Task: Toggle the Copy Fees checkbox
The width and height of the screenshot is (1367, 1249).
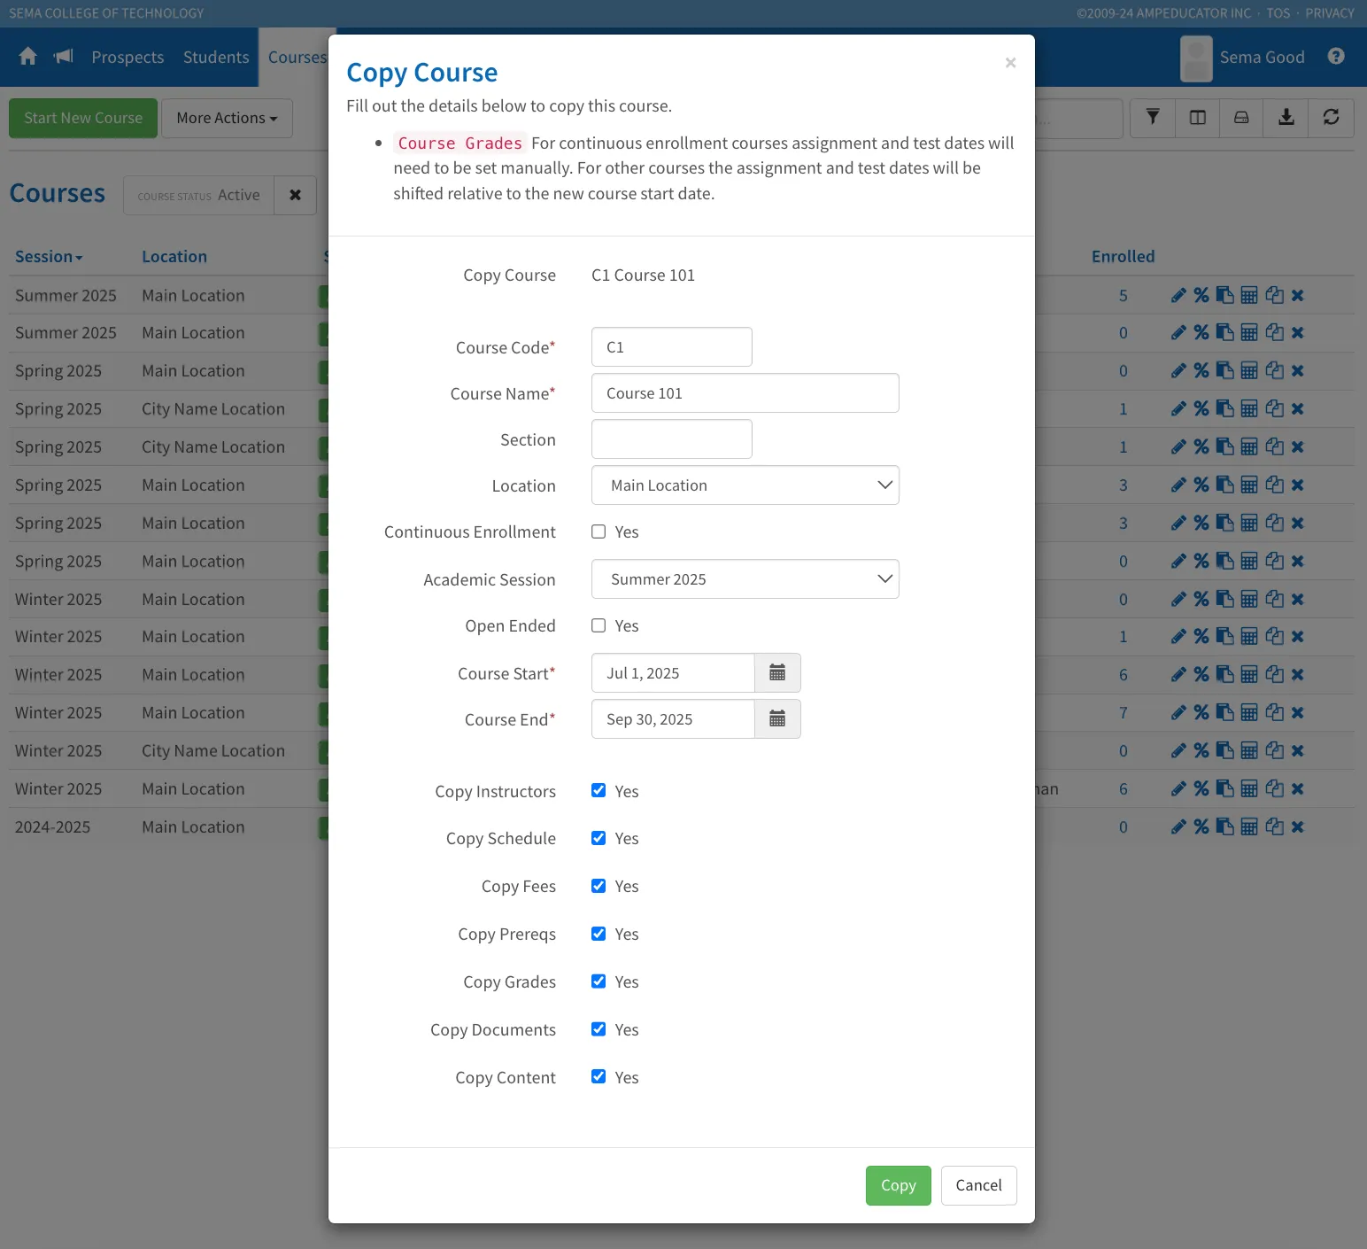Action: [599, 886]
